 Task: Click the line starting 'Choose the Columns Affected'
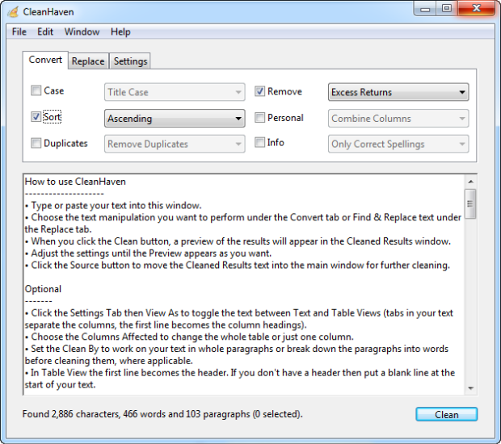189,337
